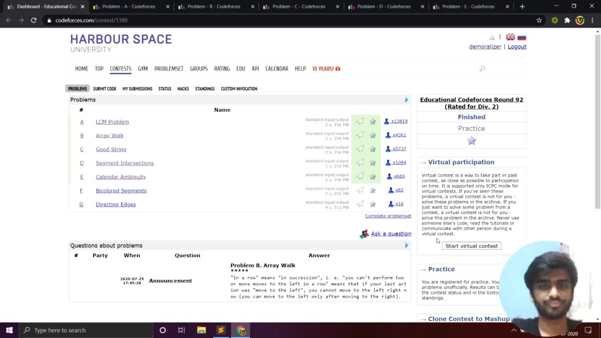Switch to MY SUBMISSIONS tab
Screen dimensions: 601x338
(137, 89)
